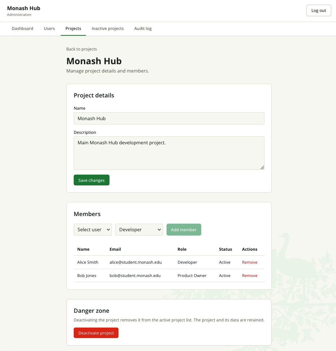
Task: Click the Email column header
Action: [x=115, y=249]
